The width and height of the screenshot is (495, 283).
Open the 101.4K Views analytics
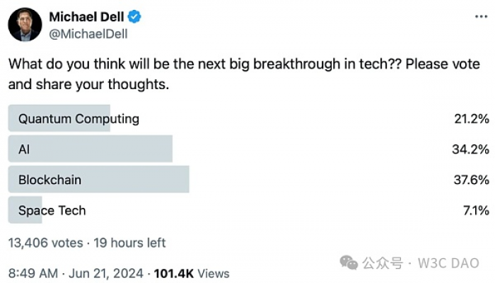coord(192,273)
